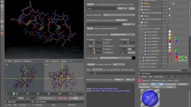Open the Save set dropdown
191x107 pixels.
click(x=129, y=24)
